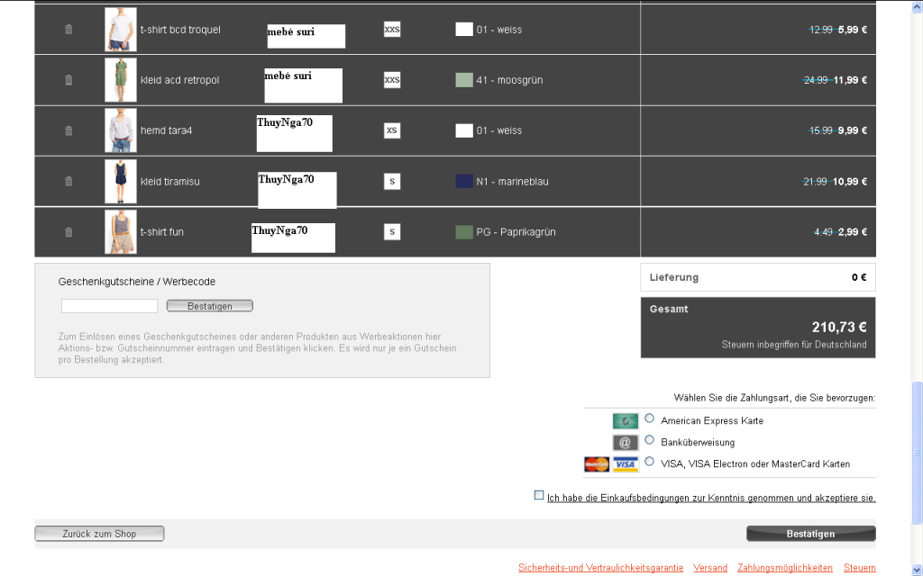
Task: Accept the Einkaufsbedingungen checkbox
Action: pyautogui.click(x=539, y=495)
